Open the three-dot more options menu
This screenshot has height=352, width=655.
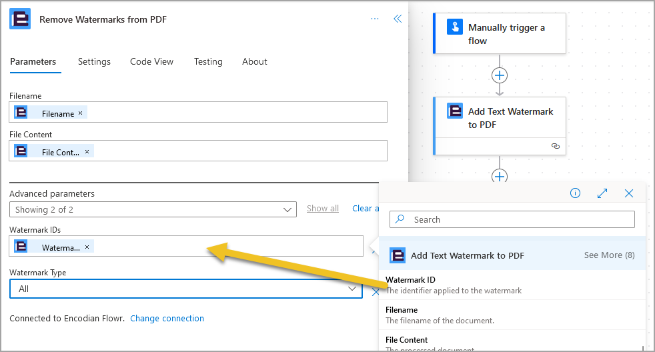(x=375, y=19)
